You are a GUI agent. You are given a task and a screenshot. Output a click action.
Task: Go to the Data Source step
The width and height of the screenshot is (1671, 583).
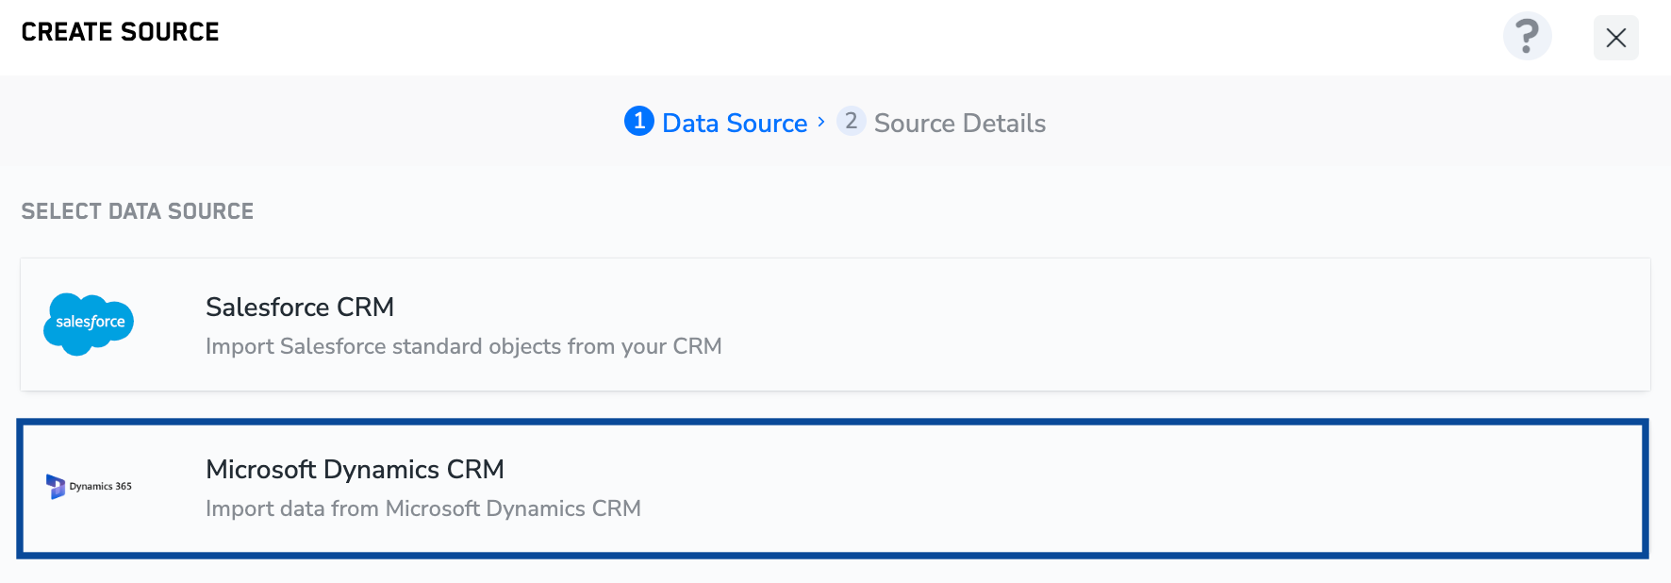pos(735,123)
